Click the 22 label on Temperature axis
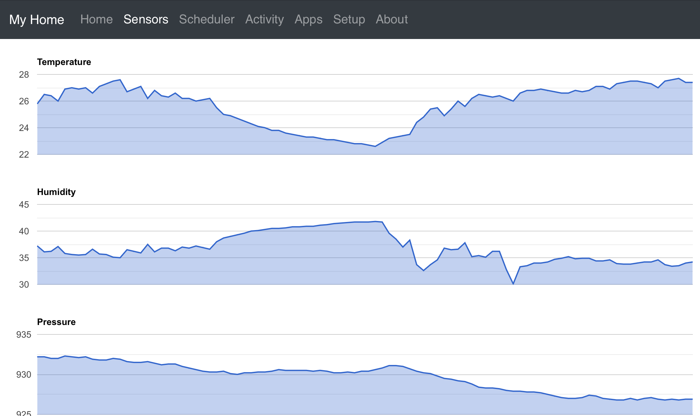Viewport: 700px width, 416px height. pyautogui.click(x=24, y=154)
